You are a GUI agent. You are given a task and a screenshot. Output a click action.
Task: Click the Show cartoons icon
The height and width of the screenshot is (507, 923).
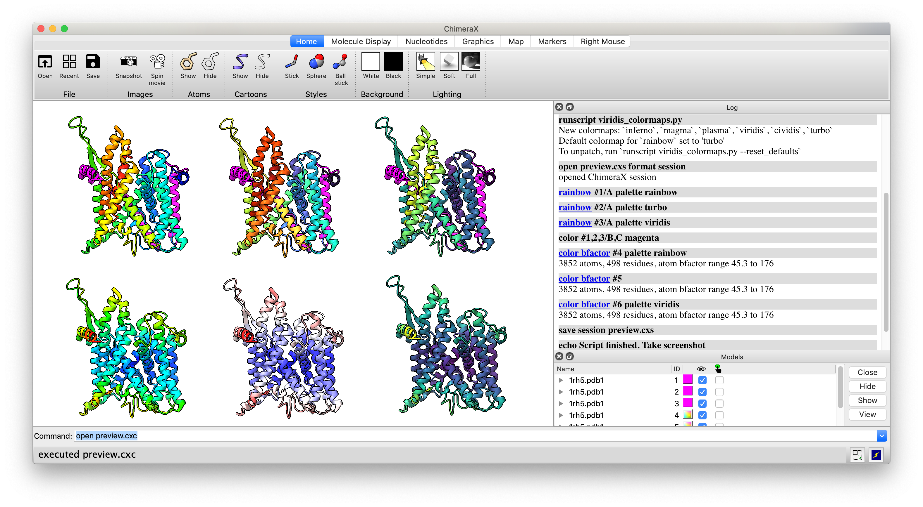[x=240, y=62]
